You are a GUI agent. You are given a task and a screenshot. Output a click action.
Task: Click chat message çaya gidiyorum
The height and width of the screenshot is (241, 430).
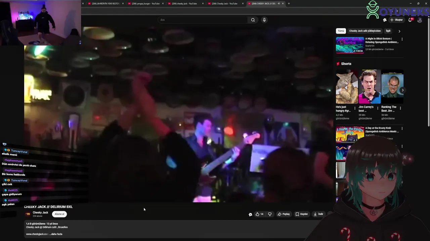click(x=12, y=194)
